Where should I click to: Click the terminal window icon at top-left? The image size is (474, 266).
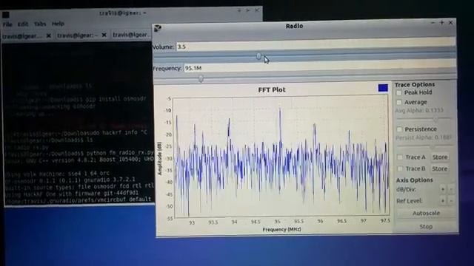[6, 15]
